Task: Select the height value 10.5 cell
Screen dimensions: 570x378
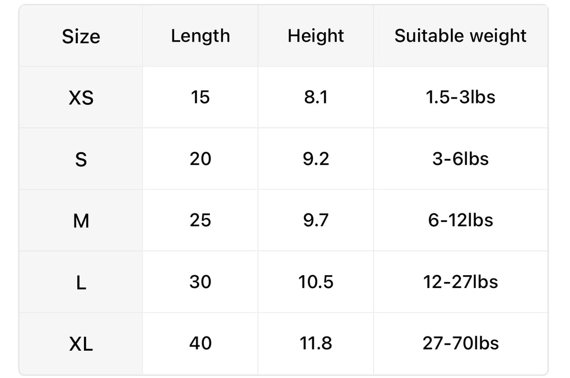Action: pos(316,282)
